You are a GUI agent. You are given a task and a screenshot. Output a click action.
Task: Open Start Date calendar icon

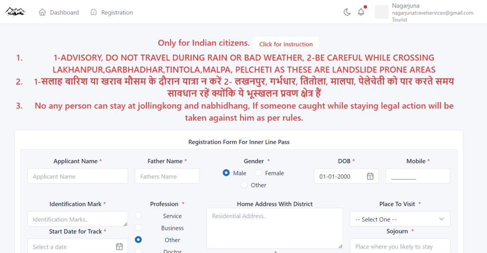pyautogui.click(x=119, y=247)
